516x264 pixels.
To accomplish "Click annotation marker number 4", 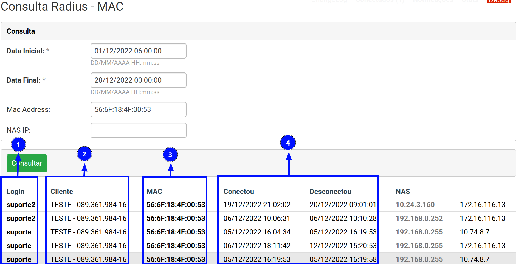I will [288, 143].
